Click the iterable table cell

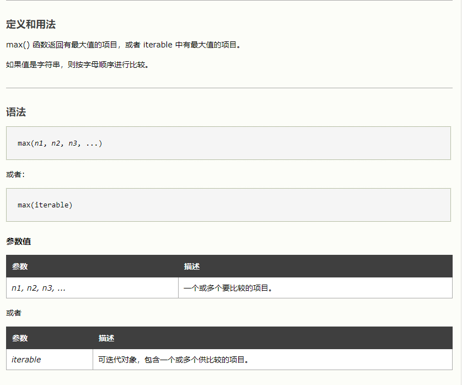(x=50, y=360)
